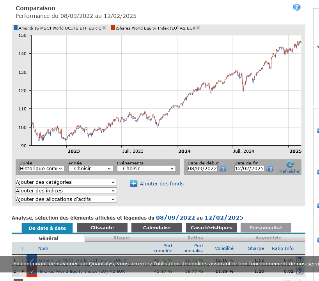Open the Année dropdown
319x281 pixels.
coord(90,168)
